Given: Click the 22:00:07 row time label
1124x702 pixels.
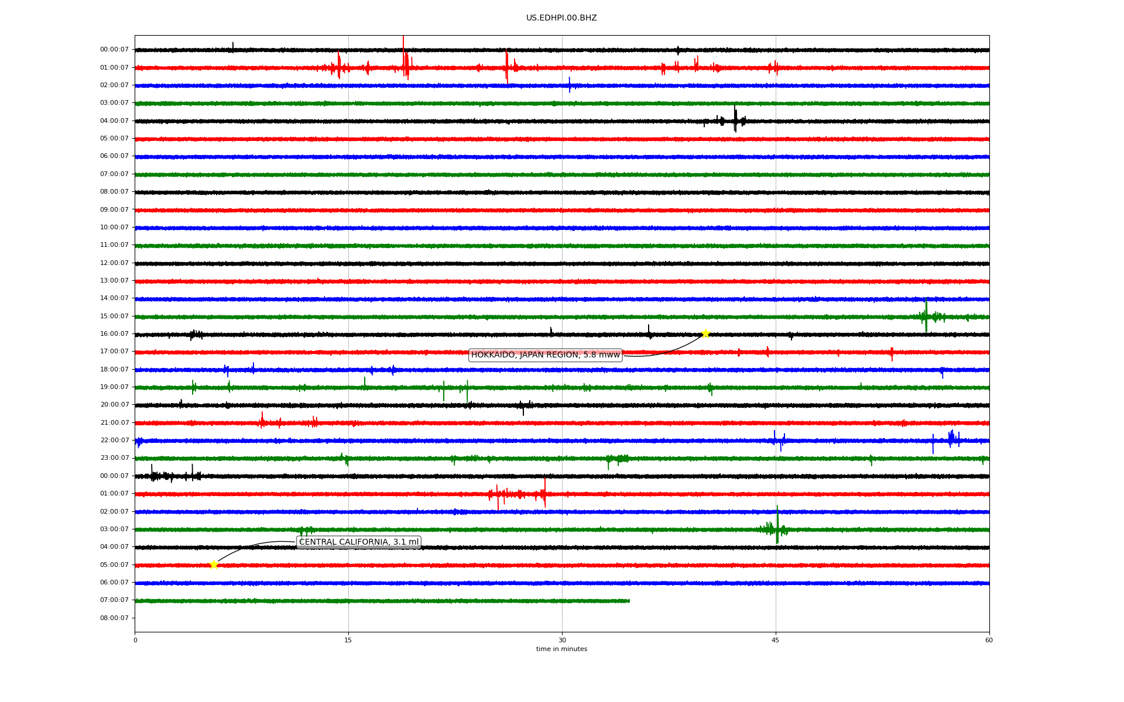Looking at the screenshot, I should 114,441.
